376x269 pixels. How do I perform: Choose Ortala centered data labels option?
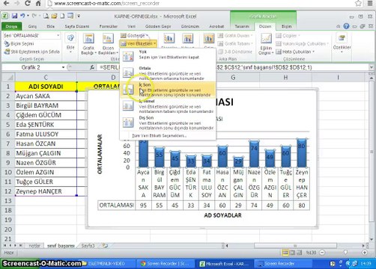168,73
